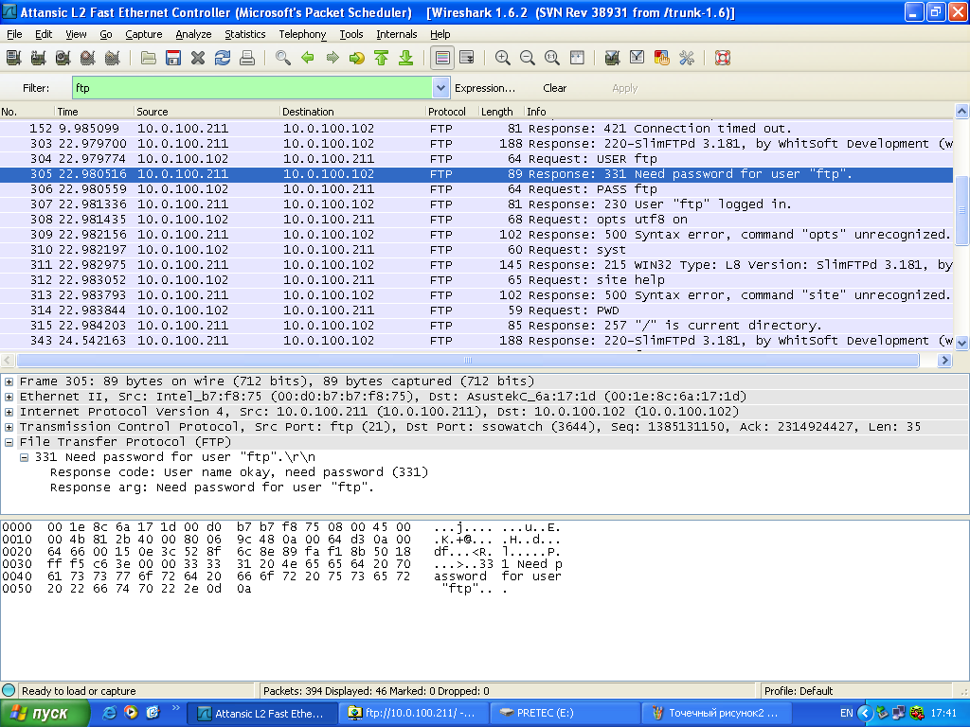This screenshot has width=970, height=727.
Task: Find a packet with magnifier icon
Action: (283, 58)
